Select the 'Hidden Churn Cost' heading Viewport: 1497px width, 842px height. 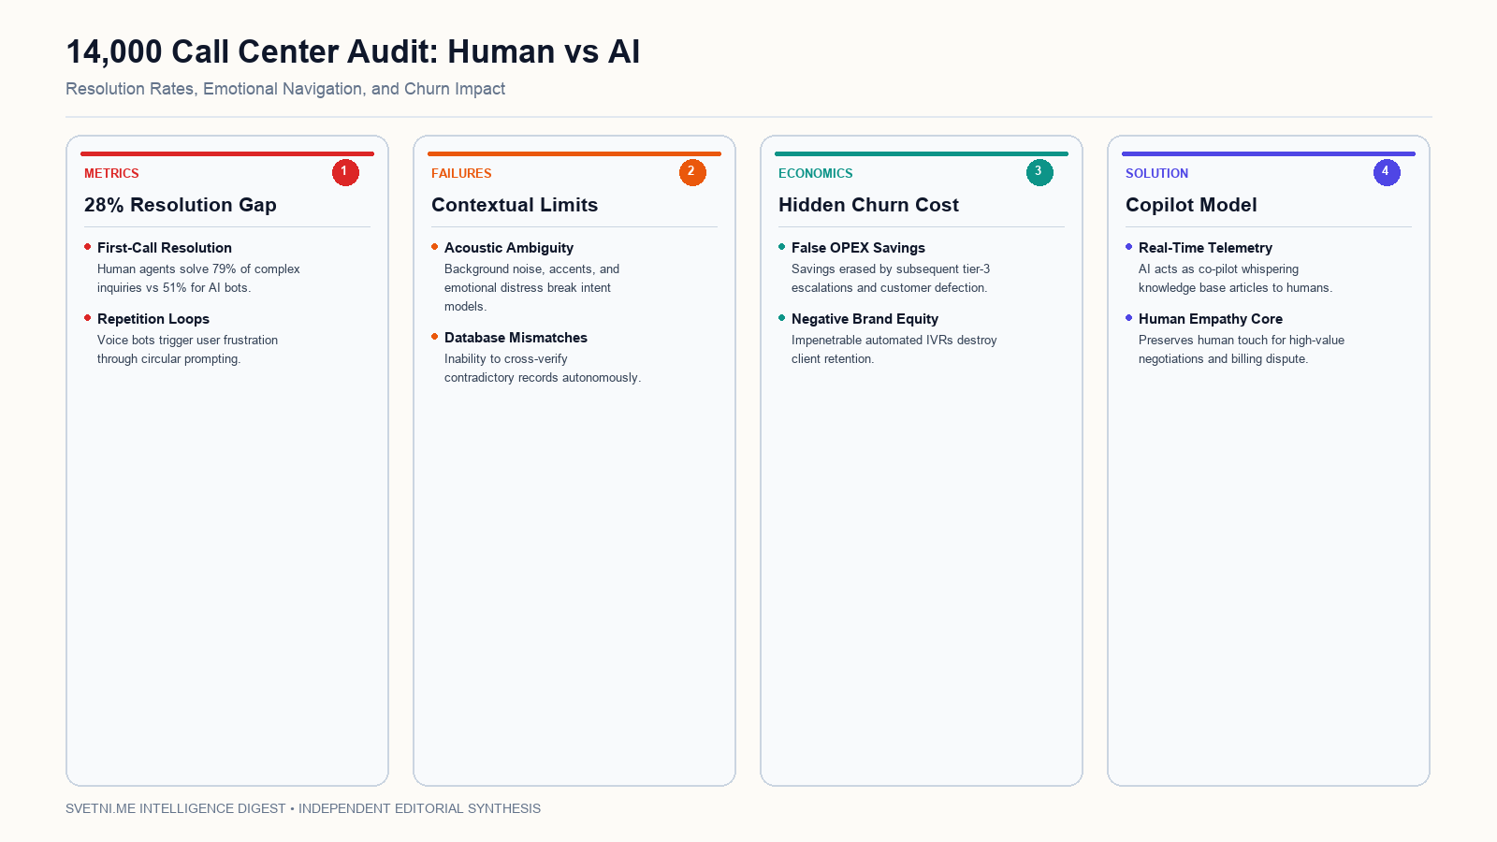(868, 205)
